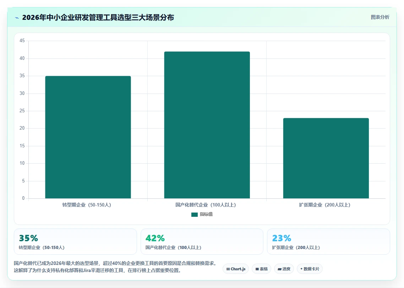
Task: Click the bar for 转型期企业（50-150人）
Action: pos(88,137)
